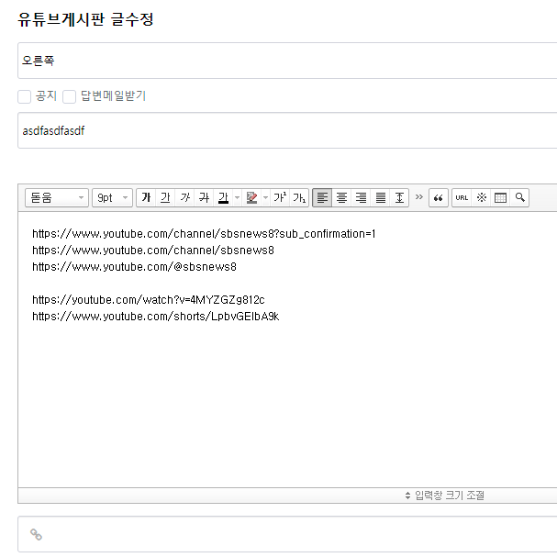Check the 공지 notice checkbox
Viewport: 557px width, 557px height.
[x=25, y=96]
